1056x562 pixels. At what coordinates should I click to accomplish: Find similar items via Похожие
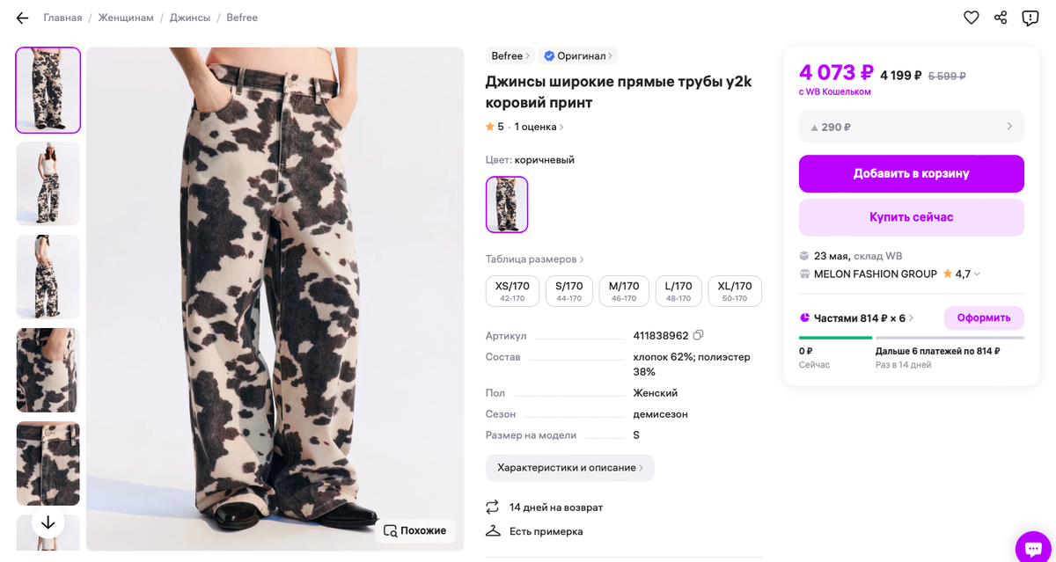[415, 530]
